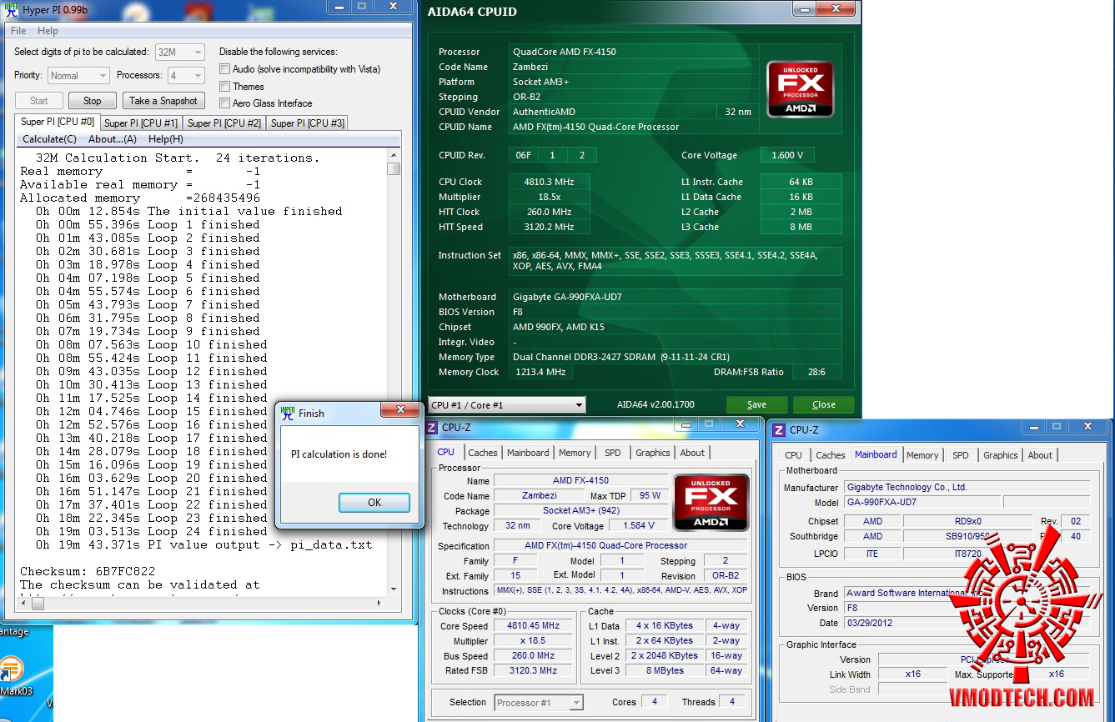
Task: Switch to Super PI [CPU #2] tab
Action: (224, 123)
